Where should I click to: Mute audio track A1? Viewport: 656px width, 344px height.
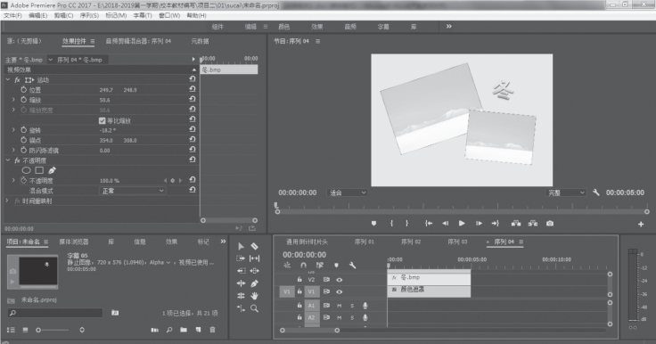[x=340, y=306]
